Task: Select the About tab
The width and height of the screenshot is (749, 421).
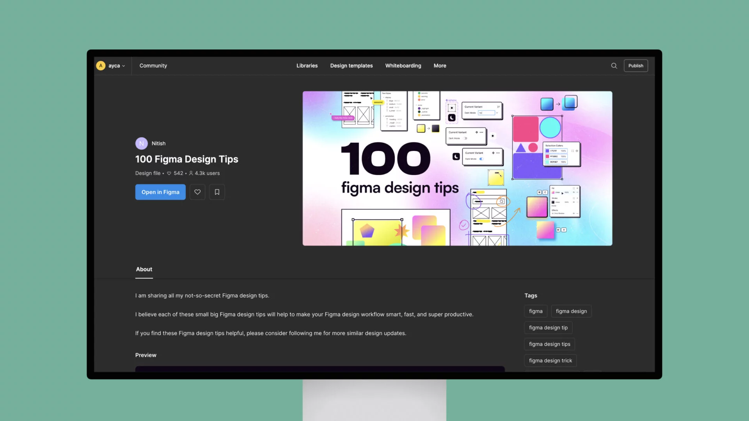Action: click(144, 269)
